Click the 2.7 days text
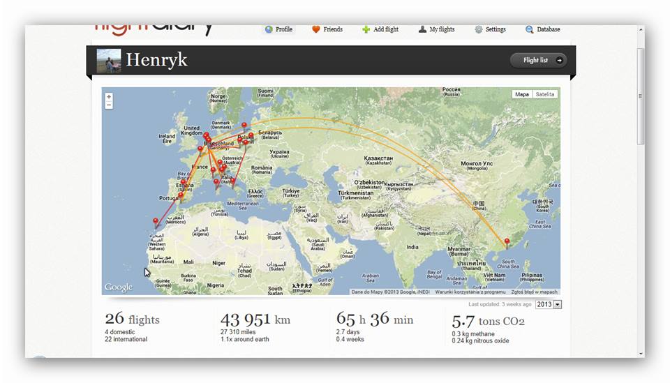This screenshot has width=670, height=383. click(348, 332)
